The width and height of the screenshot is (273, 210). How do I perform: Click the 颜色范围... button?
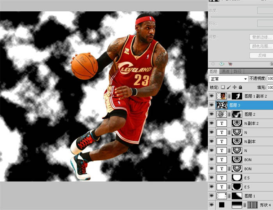click(x=261, y=46)
